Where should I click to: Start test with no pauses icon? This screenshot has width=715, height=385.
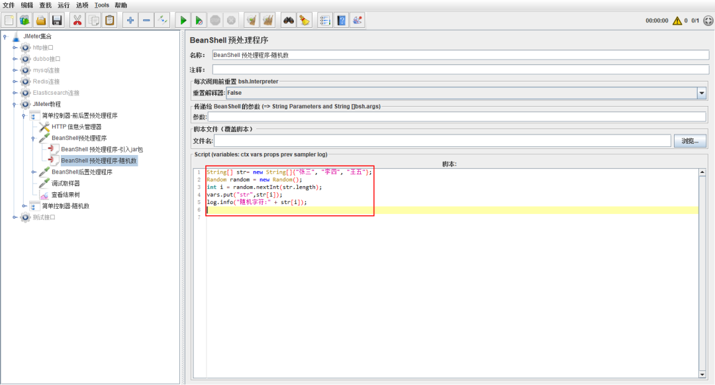199,20
